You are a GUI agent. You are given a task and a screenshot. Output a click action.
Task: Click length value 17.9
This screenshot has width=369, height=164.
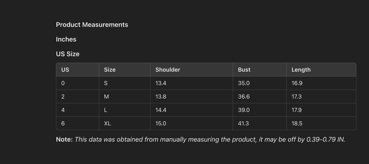click(296, 110)
